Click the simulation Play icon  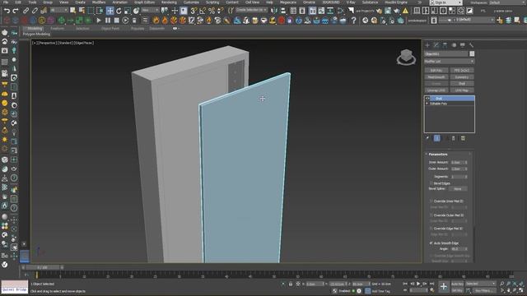click(99, 21)
